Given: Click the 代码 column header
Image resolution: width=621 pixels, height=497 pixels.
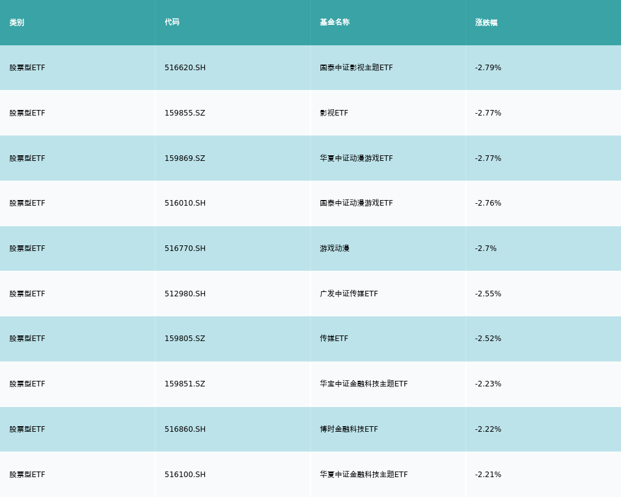Looking at the screenshot, I should pyautogui.click(x=172, y=22).
